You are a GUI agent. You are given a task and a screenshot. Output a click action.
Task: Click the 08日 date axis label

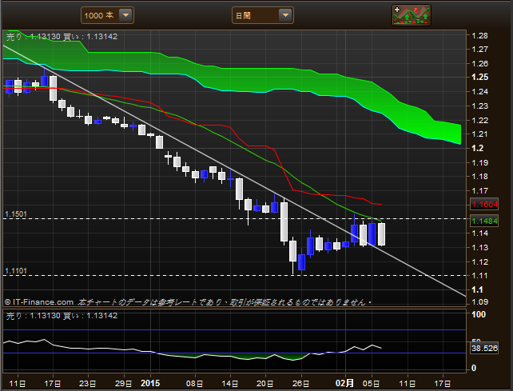[195, 384]
